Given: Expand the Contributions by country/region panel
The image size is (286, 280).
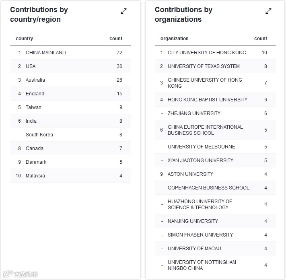Looking at the screenshot, I should pyautogui.click(x=123, y=11).
